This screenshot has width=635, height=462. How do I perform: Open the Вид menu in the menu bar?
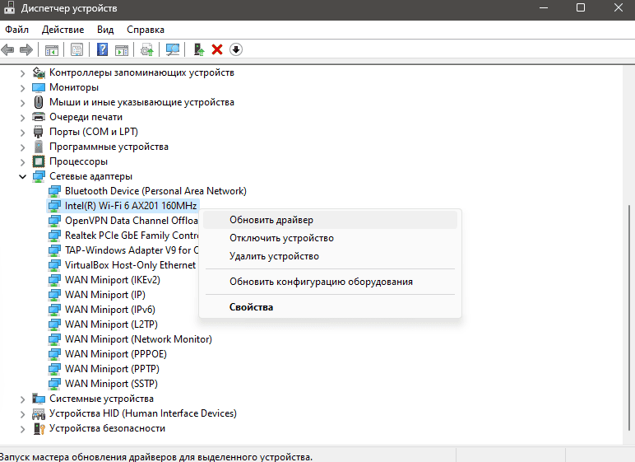click(105, 29)
